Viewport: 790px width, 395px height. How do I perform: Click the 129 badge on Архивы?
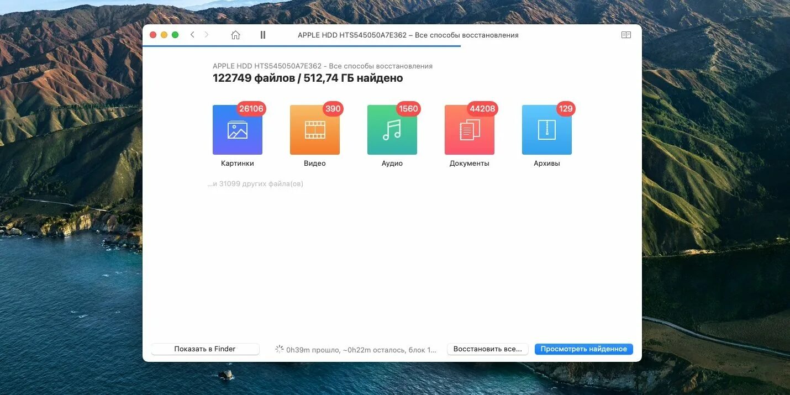(x=566, y=109)
